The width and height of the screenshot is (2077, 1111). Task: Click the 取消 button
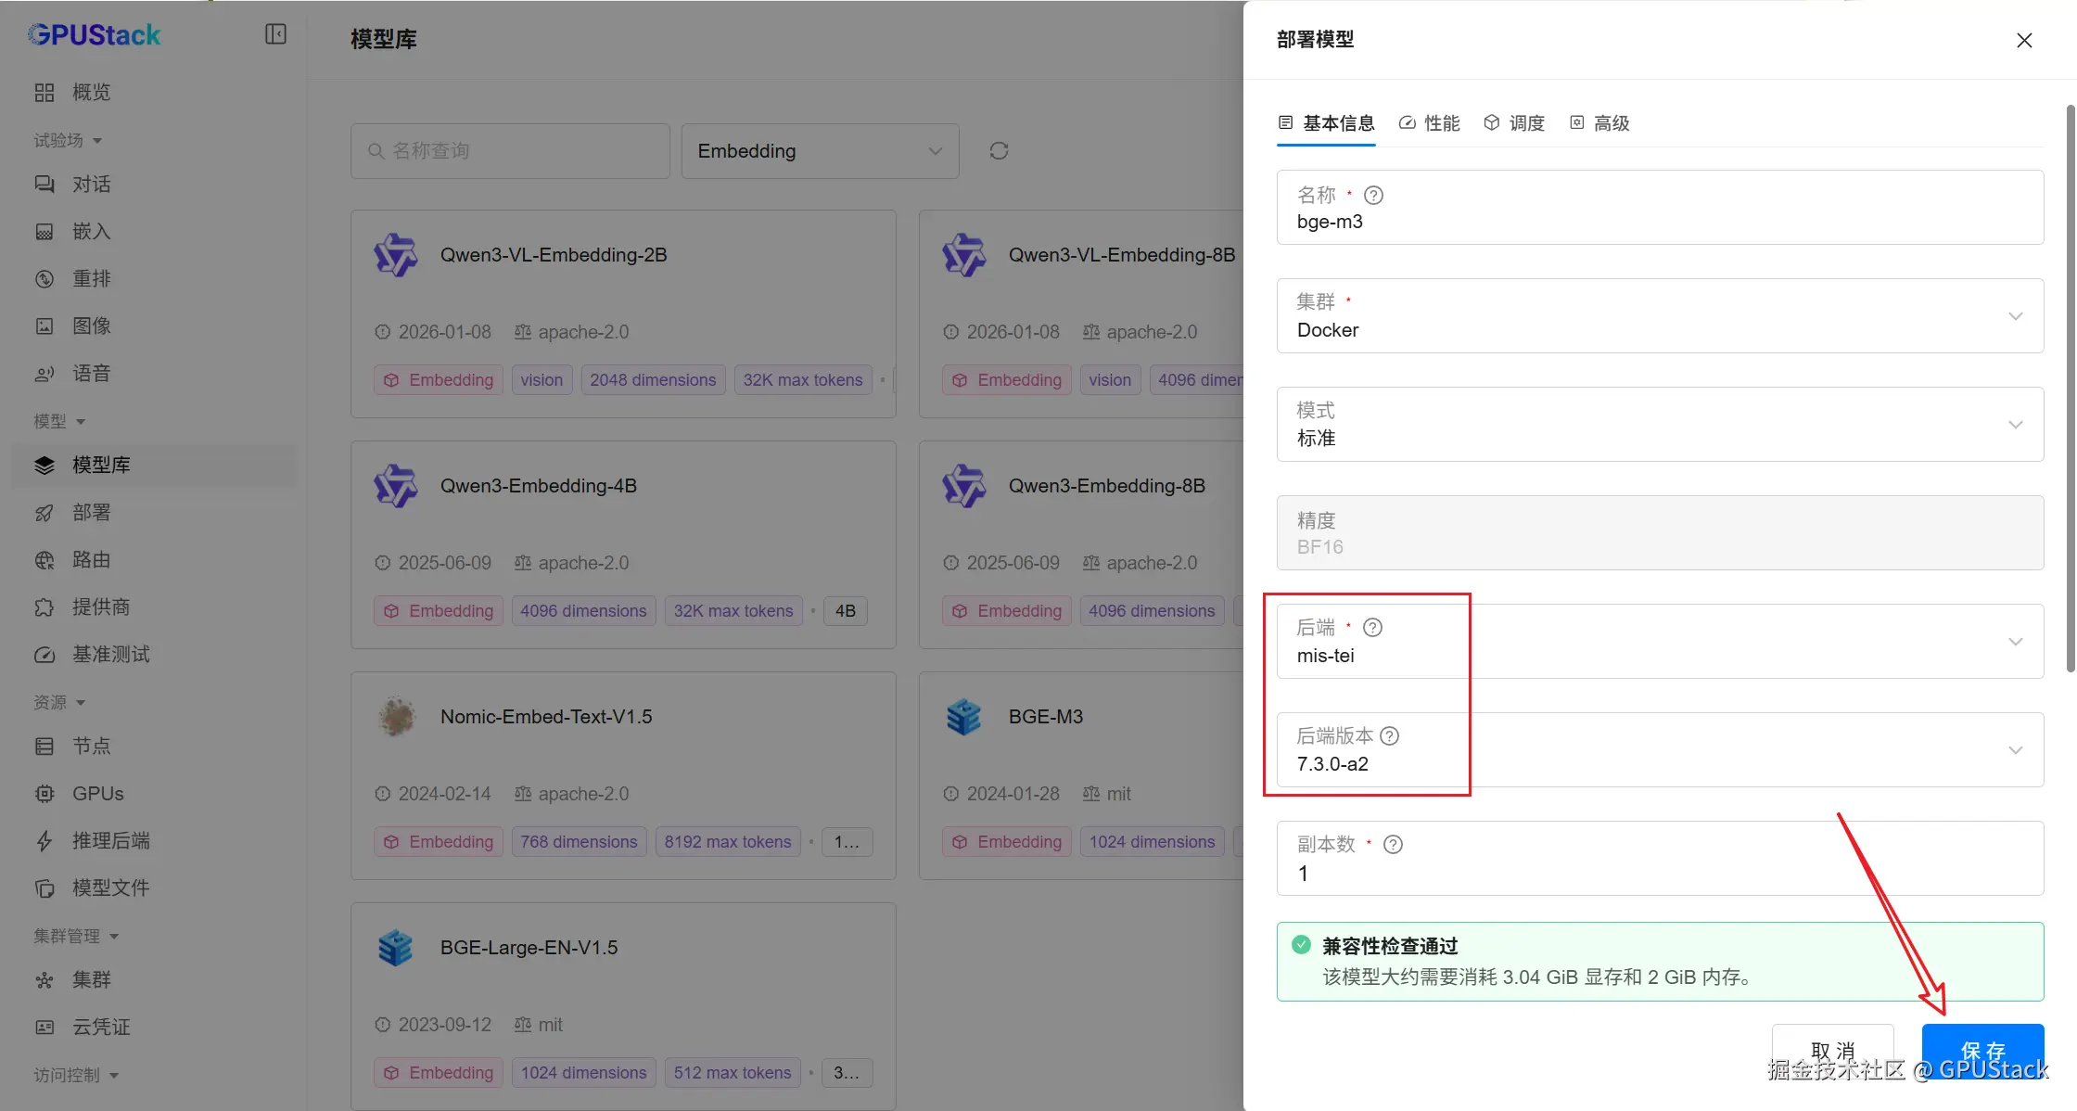(x=1832, y=1050)
